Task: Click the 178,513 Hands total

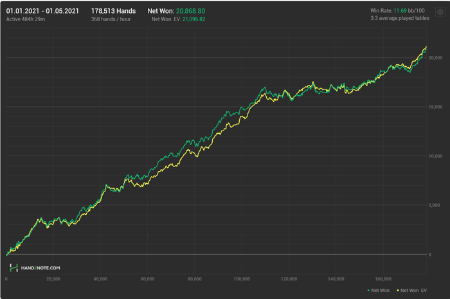Action: coord(113,11)
